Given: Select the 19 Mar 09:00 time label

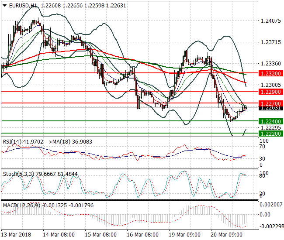Looking at the screenshot, I should coord(185,234).
